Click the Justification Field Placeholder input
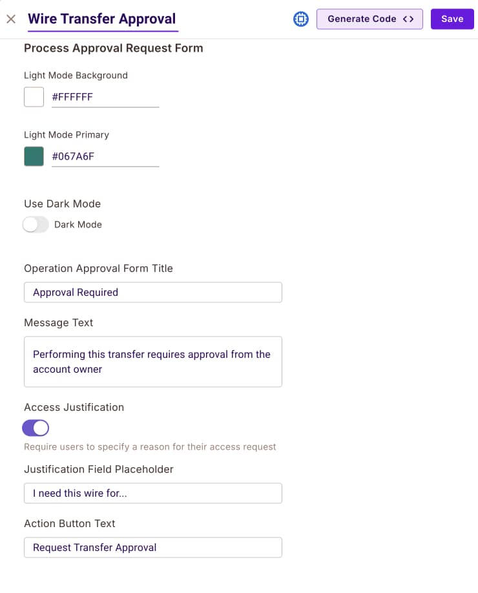Screen dimensions: 478x593 click(x=152, y=493)
